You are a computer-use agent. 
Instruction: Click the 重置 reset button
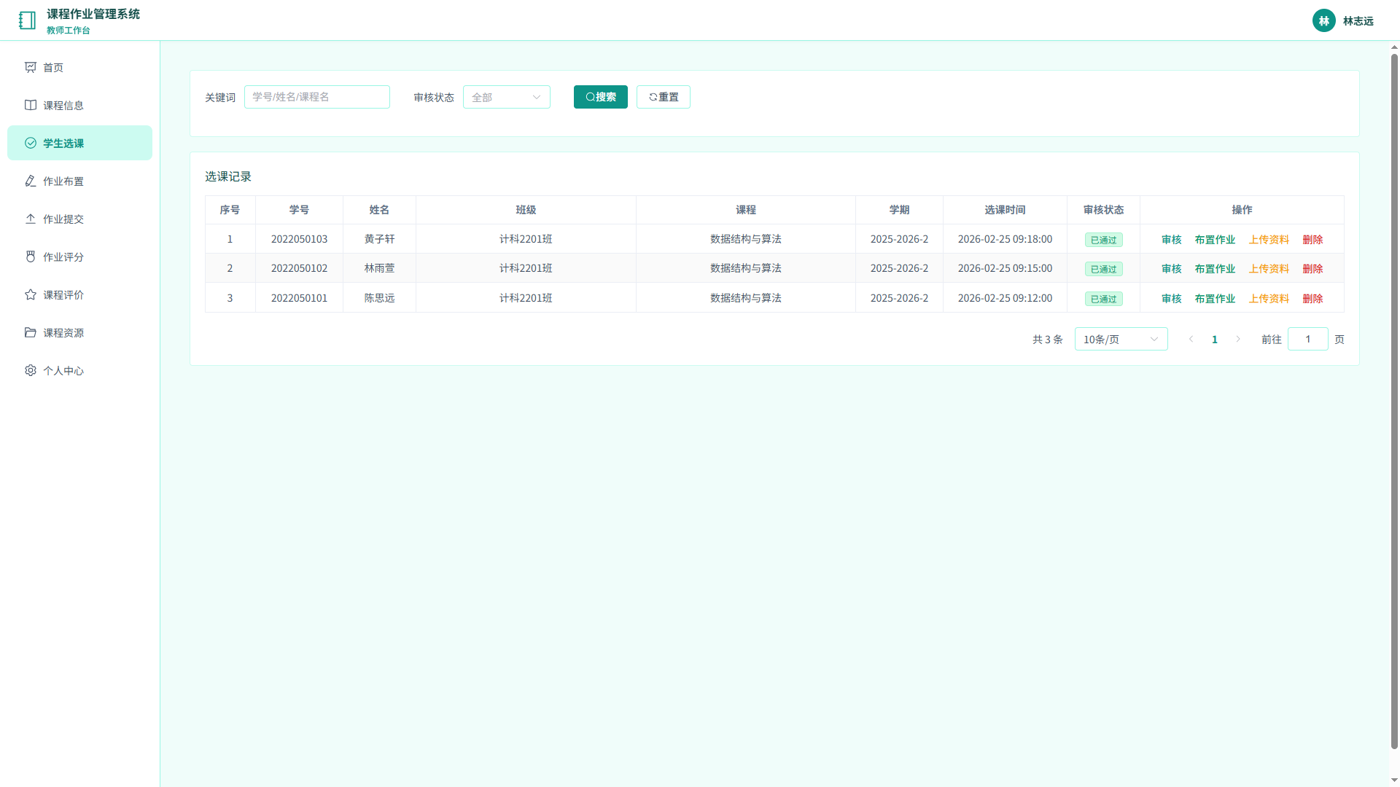point(664,97)
